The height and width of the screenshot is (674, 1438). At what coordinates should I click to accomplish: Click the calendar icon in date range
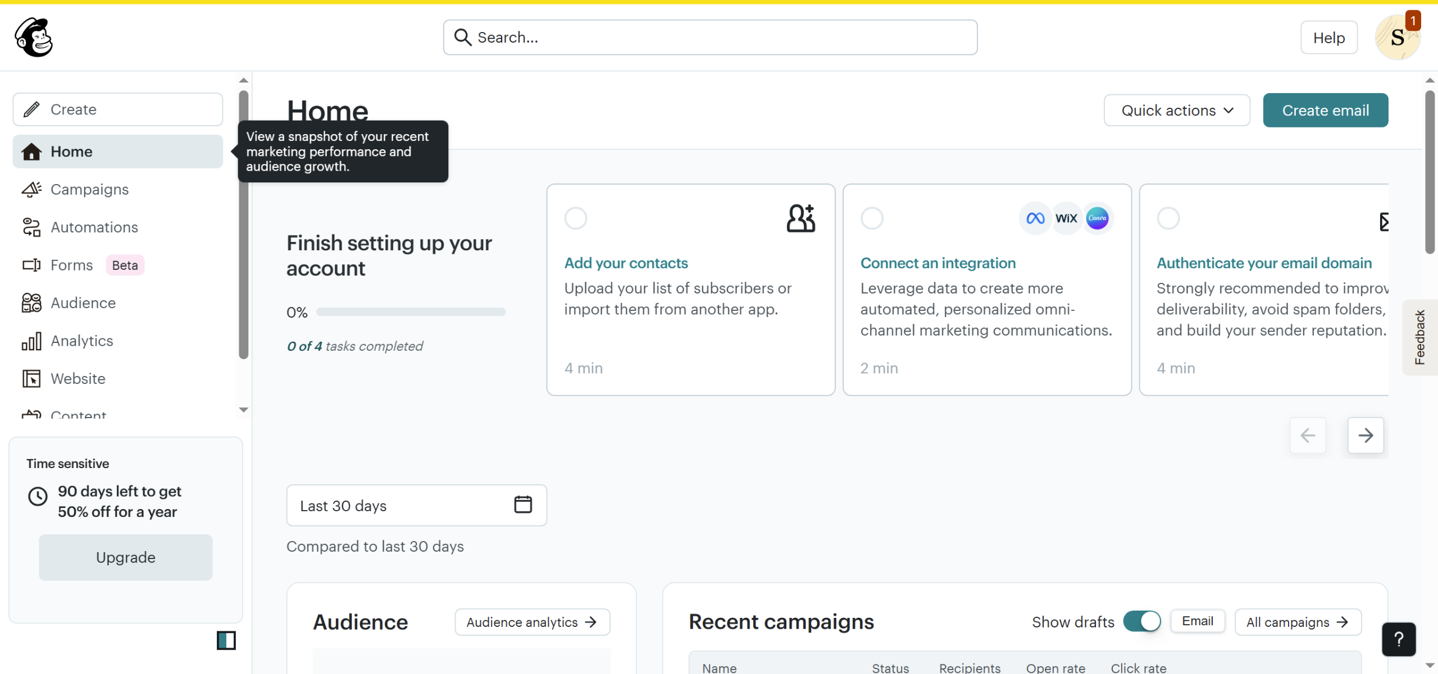522,505
